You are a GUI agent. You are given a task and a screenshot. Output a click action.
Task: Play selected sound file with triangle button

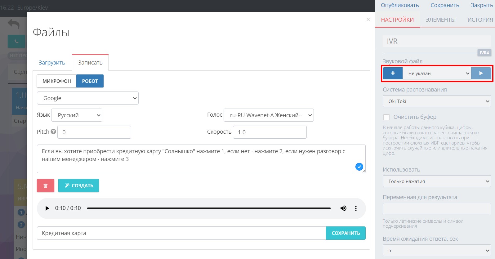click(x=481, y=73)
